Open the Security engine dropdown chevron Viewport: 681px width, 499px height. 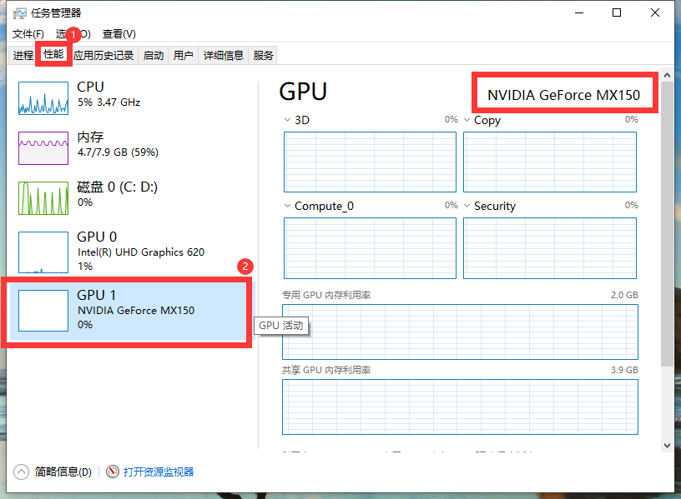(x=467, y=206)
